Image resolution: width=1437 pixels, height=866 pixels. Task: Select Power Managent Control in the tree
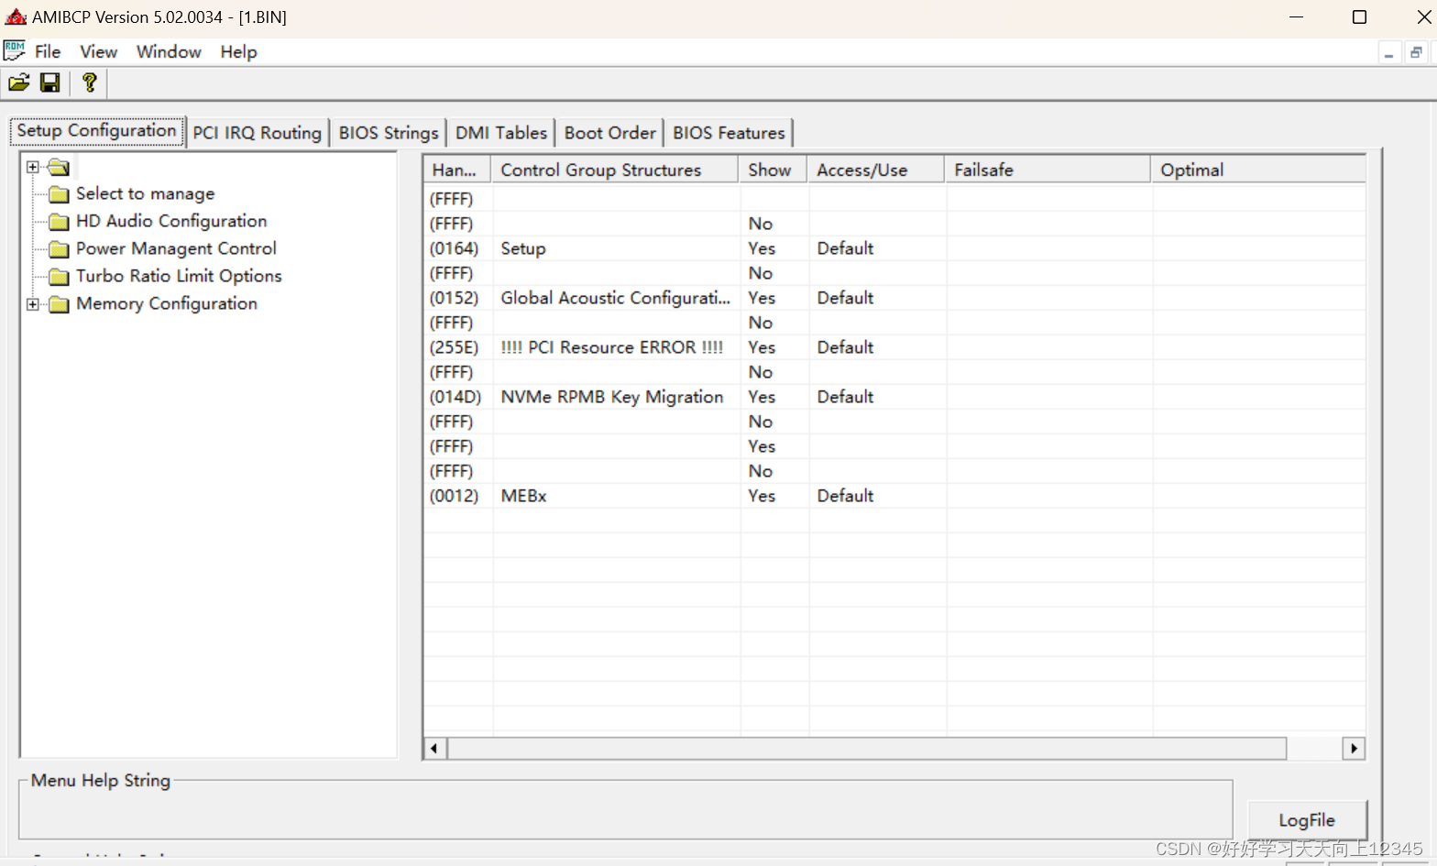[176, 249]
